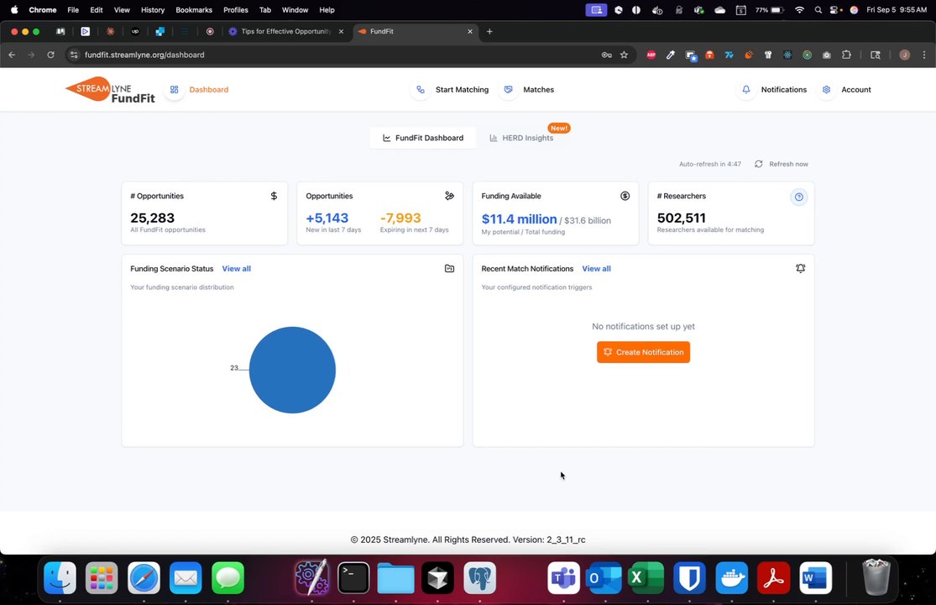The height and width of the screenshot is (605, 936).
Task: Open Spotlight search in menu bar
Action: (x=818, y=10)
